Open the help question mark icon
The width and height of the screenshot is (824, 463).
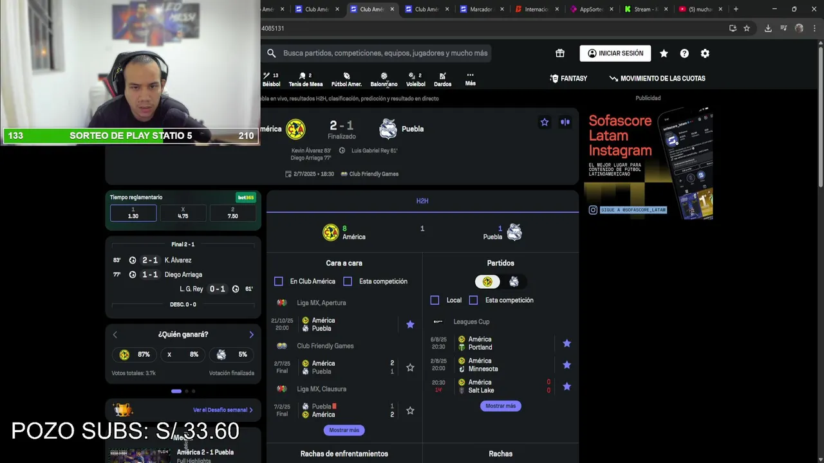click(x=684, y=53)
